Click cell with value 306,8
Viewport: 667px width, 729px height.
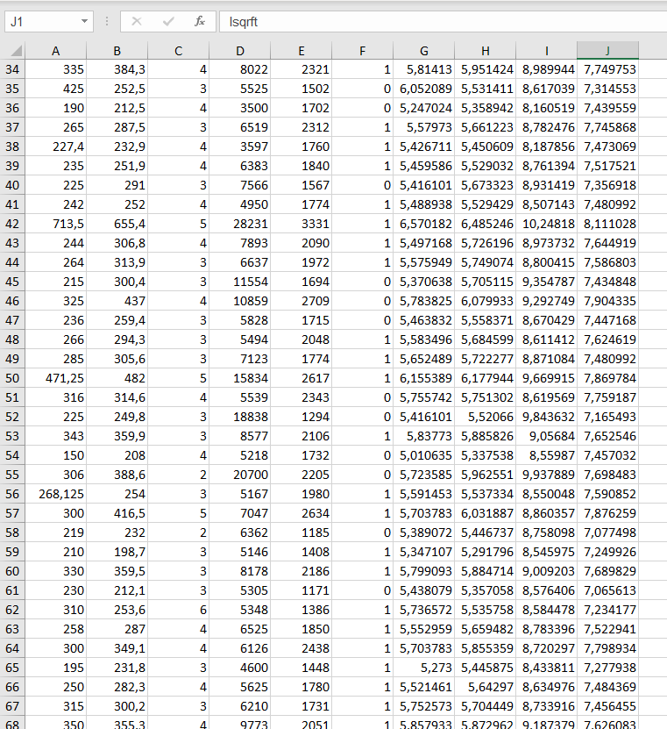[117, 243]
